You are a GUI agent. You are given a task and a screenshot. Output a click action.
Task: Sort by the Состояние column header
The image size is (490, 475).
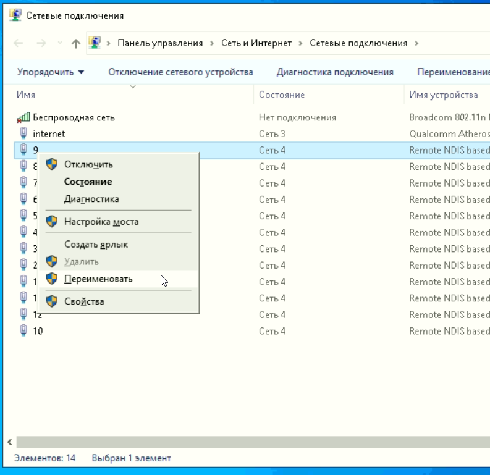click(x=282, y=95)
